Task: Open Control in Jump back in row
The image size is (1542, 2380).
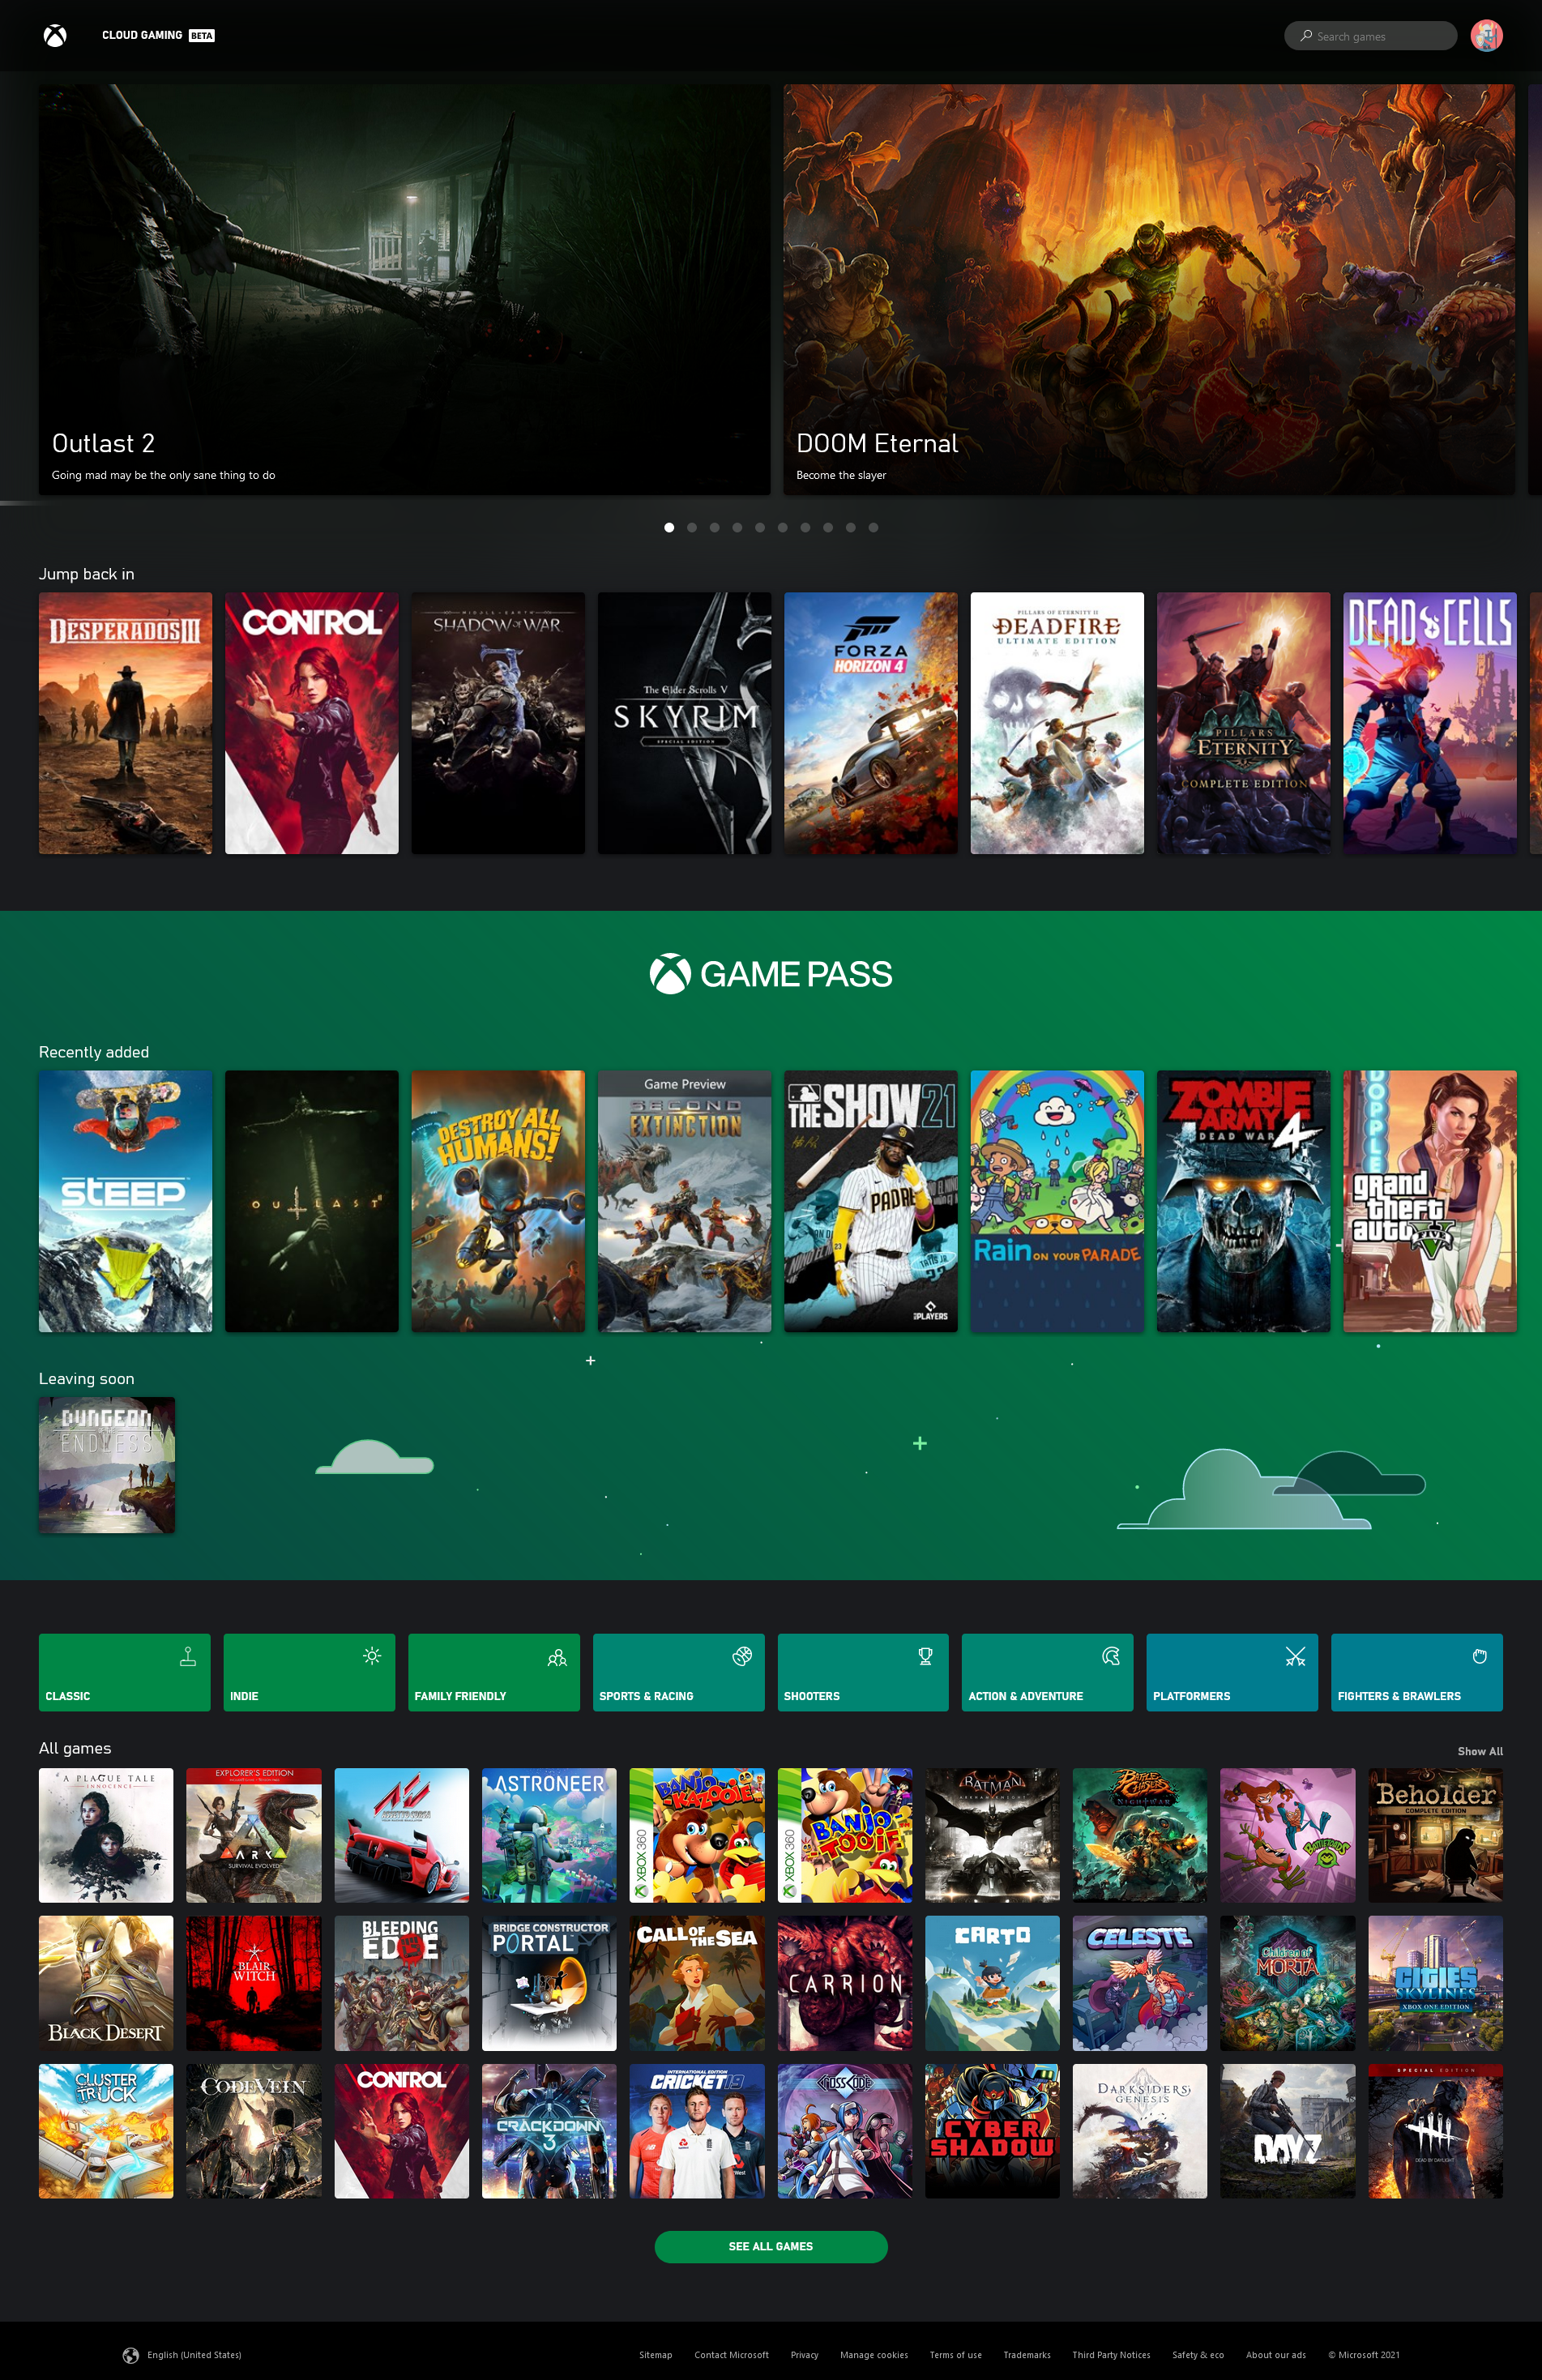Action: tap(312, 723)
